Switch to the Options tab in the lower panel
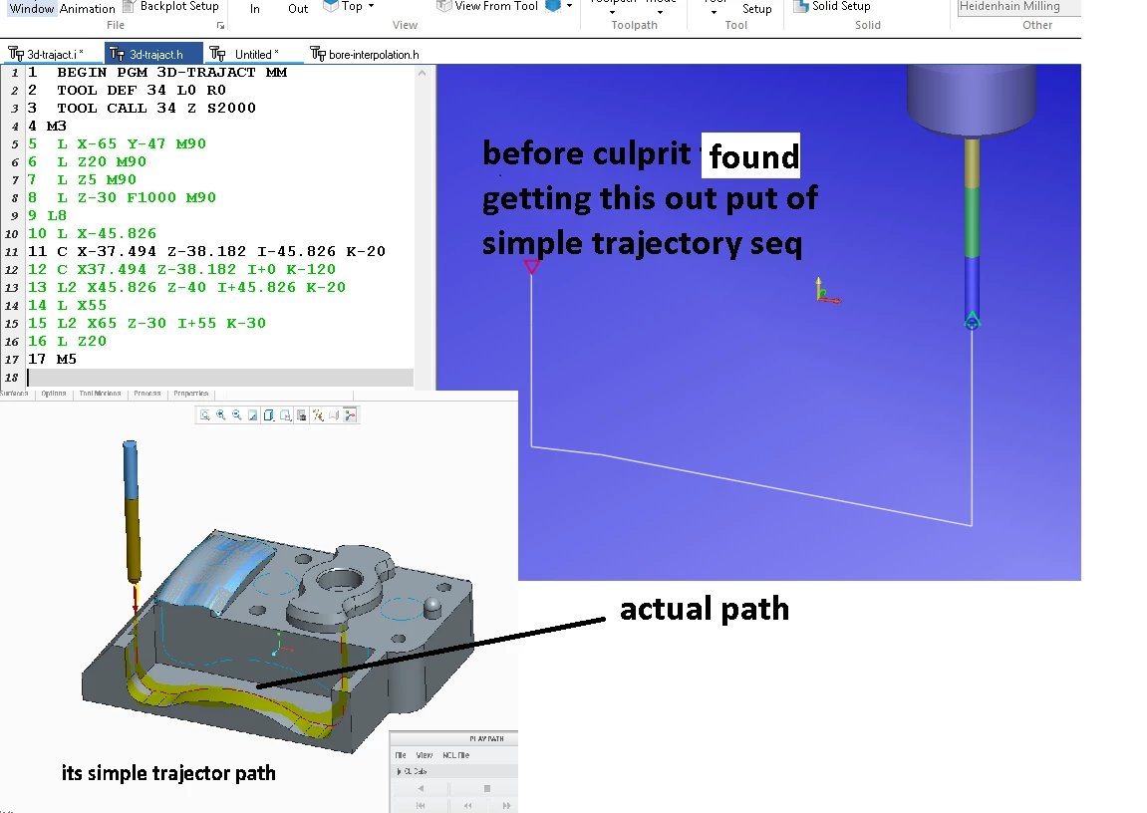Image resolution: width=1147 pixels, height=813 pixels. point(54,394)
